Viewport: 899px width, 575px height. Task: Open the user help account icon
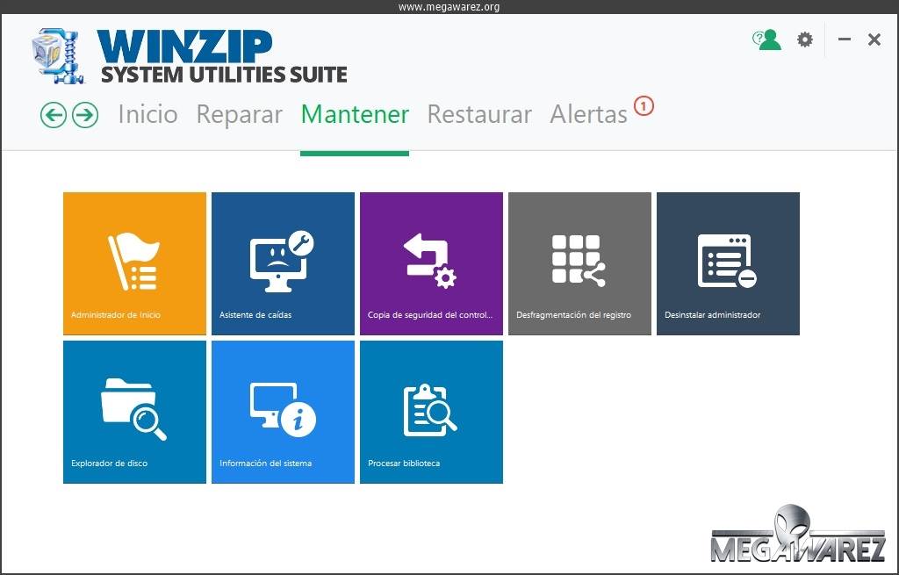pyautogui.click(x=767, y=40)
